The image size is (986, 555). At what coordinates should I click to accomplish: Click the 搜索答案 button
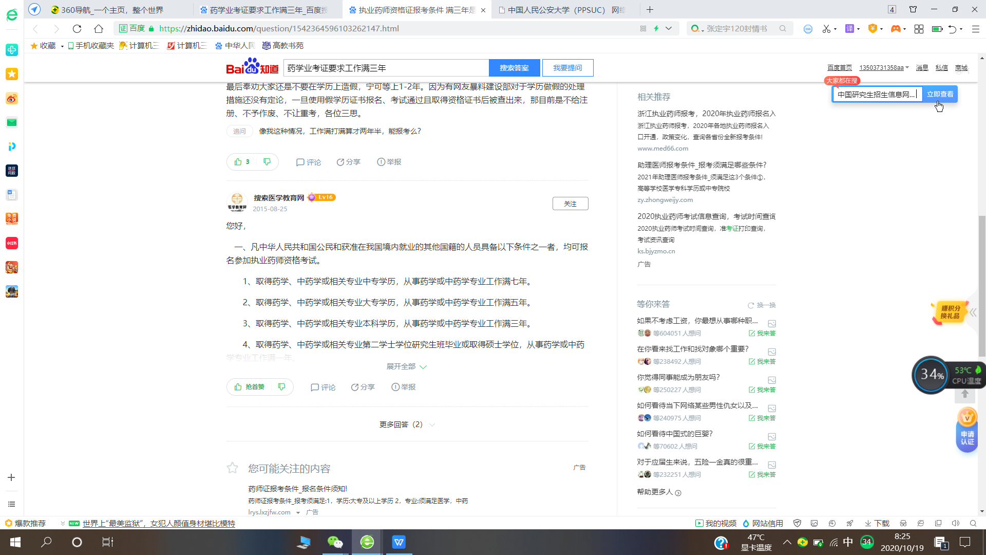[x=514, y=68]
